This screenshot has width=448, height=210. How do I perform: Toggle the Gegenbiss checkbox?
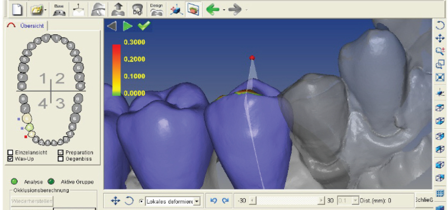coord(60,158)
